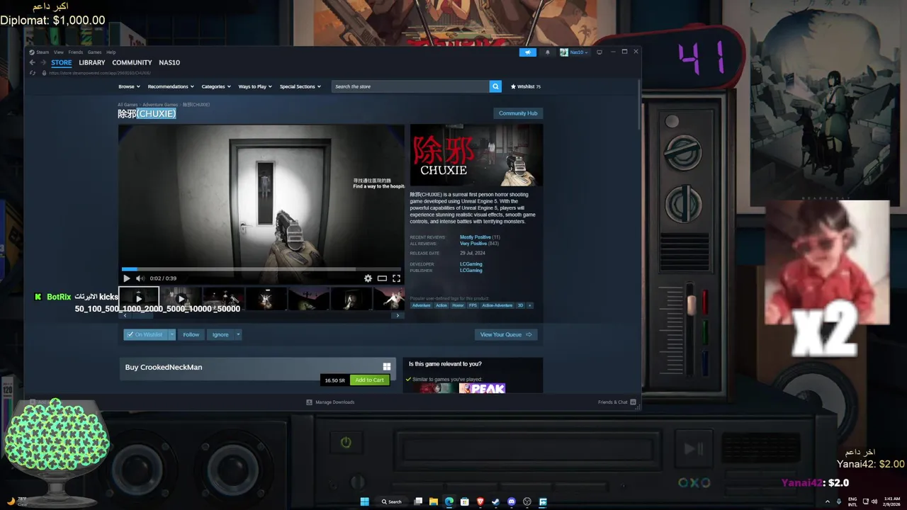The width and height of the screenshot is (907, 510).
Task: Click the green Add to Cart button
Action: [369, 380]
